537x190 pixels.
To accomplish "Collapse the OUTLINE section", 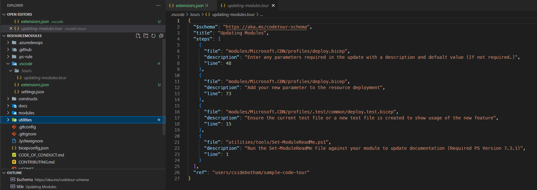I will (x=4, y=173).
